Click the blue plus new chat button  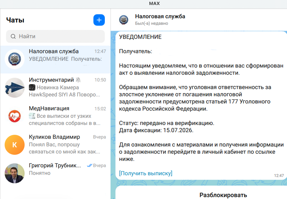pyautogui.click(x=99, y=20)
